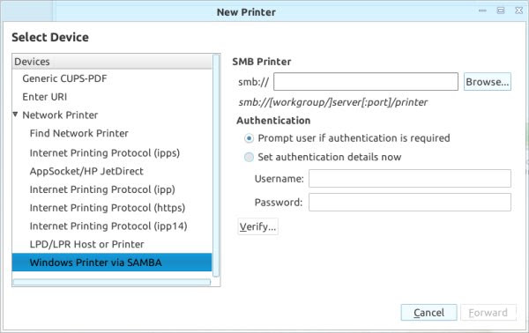Click the Devices column header

pyautogui.click(x=112, y=62)
